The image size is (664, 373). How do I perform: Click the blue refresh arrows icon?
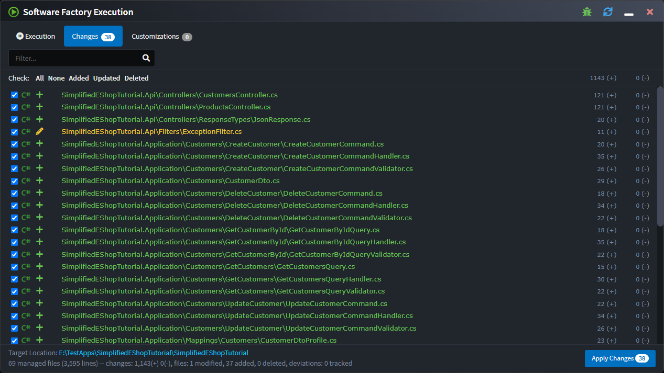pyautogui.click(x=608, y=12)
